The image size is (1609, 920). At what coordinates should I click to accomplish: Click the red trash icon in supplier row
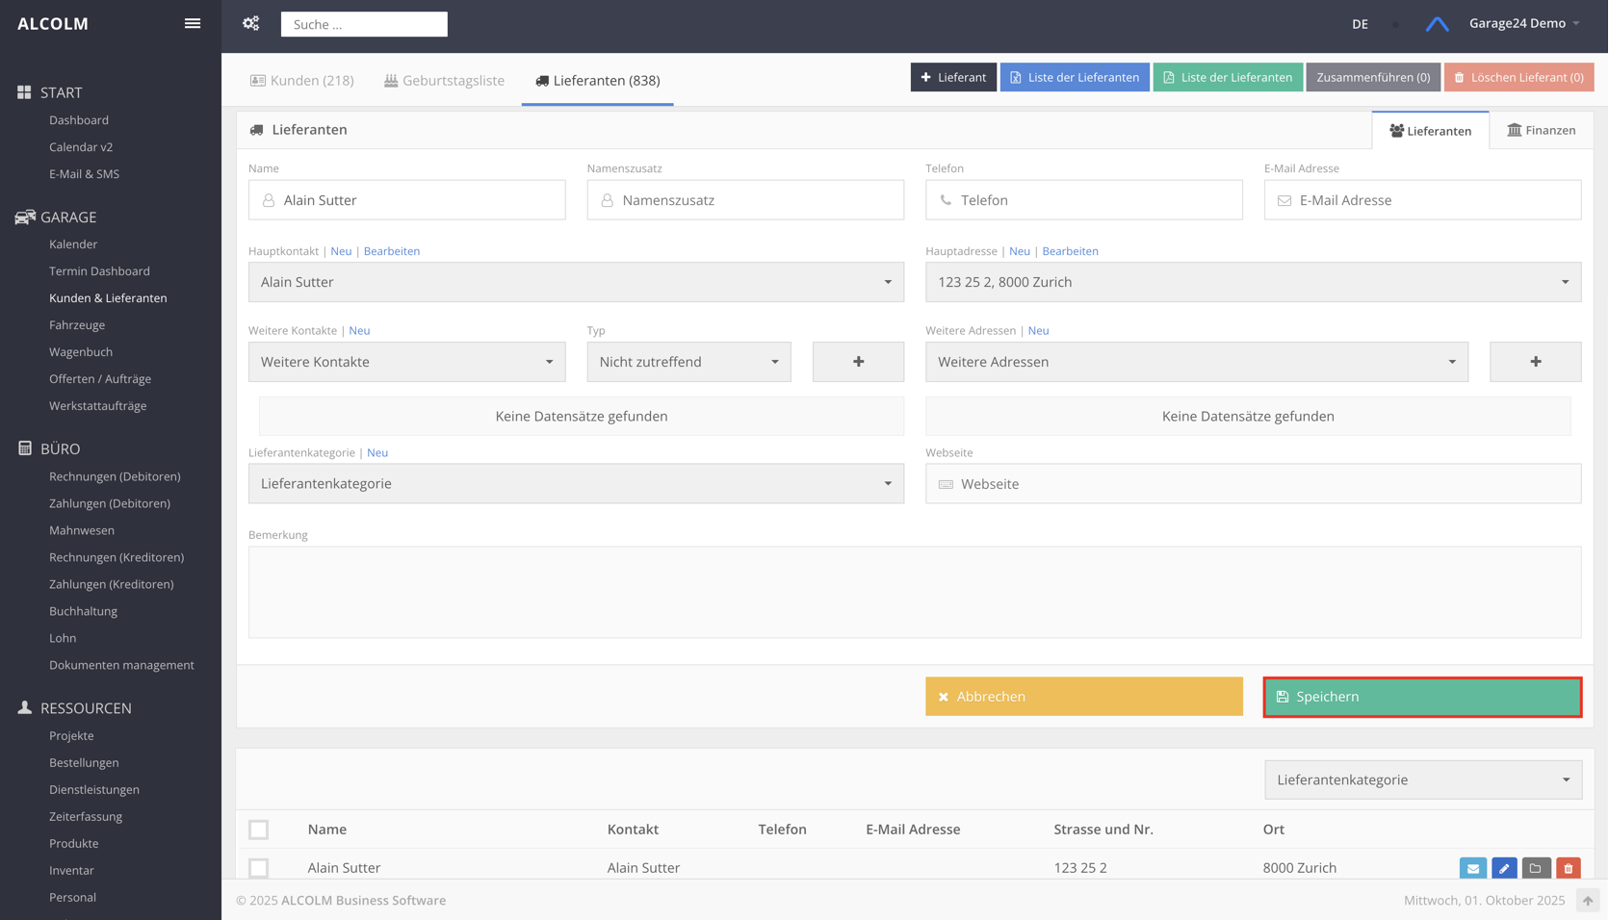(x=1568, y=868)
